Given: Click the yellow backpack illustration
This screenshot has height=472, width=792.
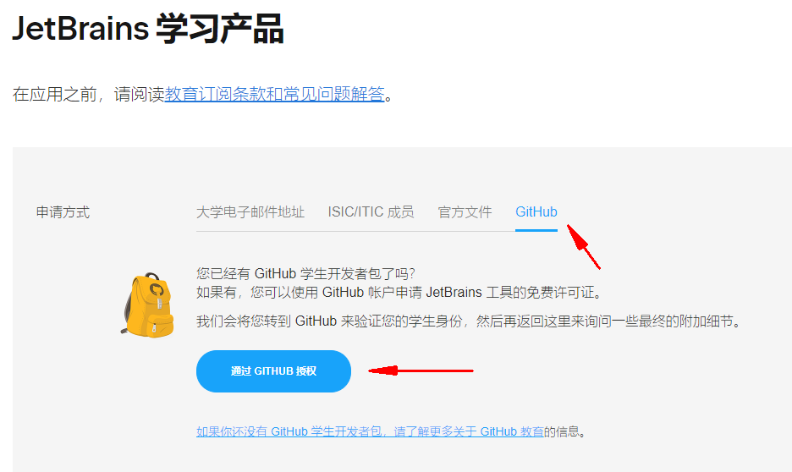Looking at the screenshot, I should pyautogui.click(x=148, y=305).
